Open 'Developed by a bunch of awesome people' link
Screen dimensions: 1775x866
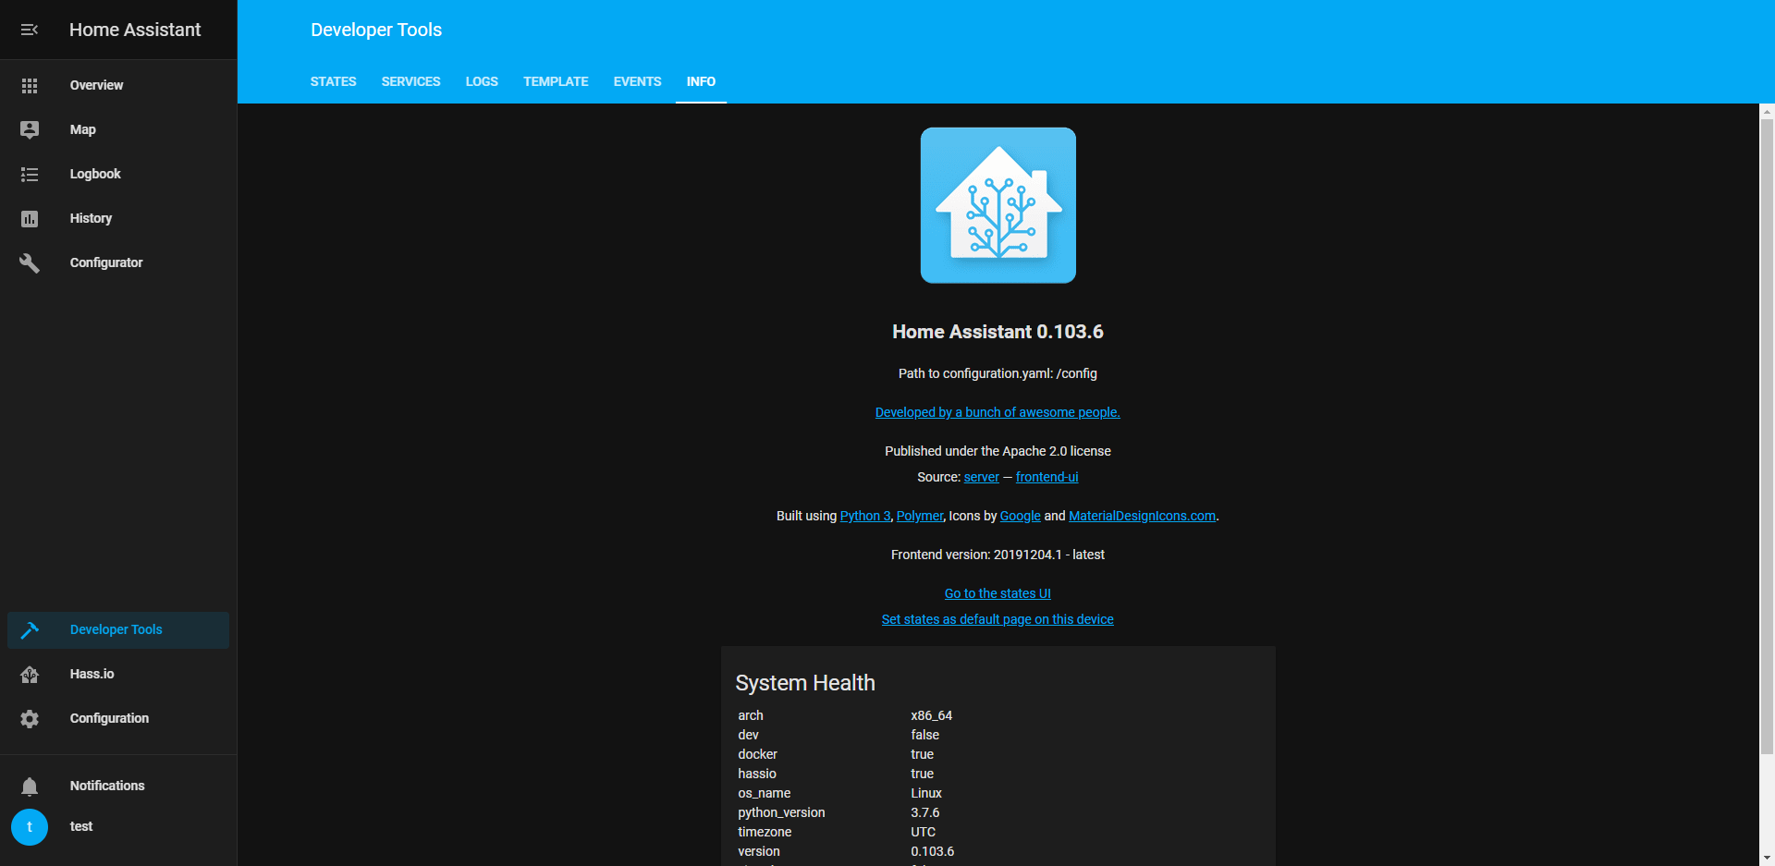pos(998,412)
